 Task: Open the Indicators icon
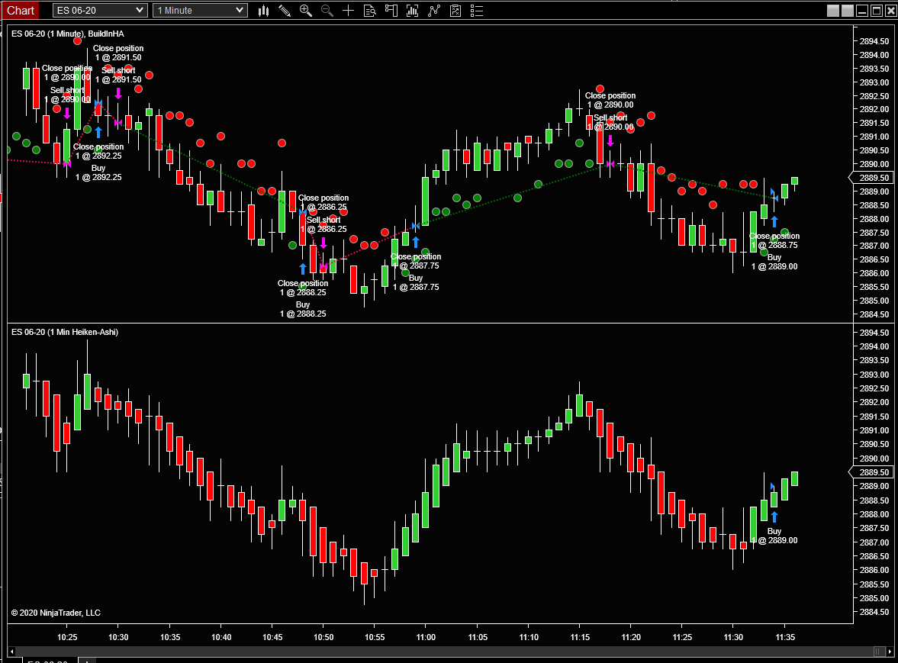click(x=412, y=11)
